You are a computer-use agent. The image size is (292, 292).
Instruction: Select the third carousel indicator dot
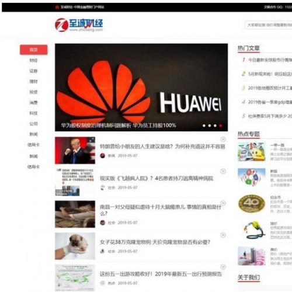point(215,126)
